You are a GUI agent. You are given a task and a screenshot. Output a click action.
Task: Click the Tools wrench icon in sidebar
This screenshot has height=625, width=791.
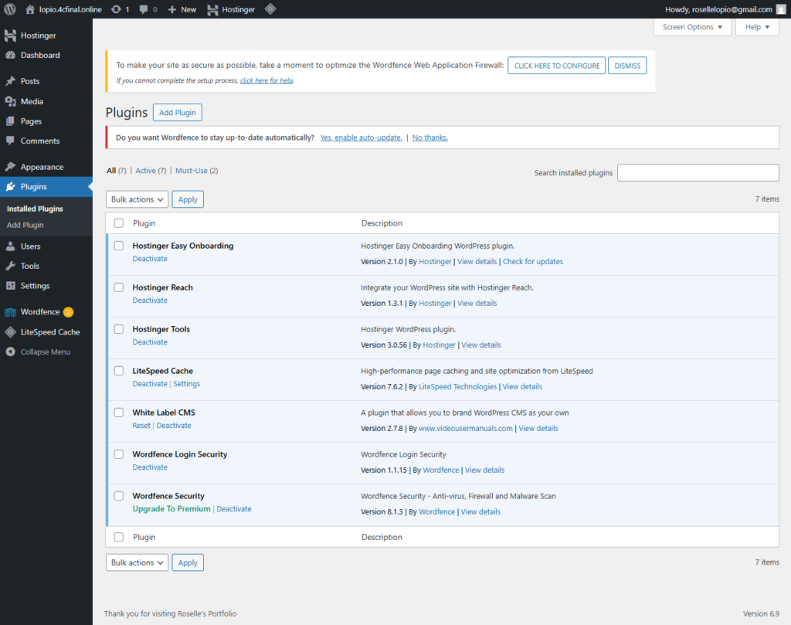10,266
